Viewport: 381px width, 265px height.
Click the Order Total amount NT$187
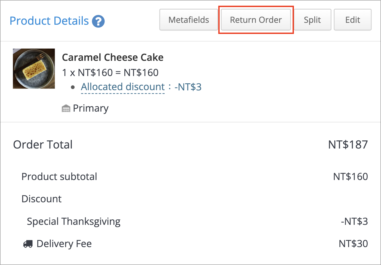(x=348, y=144)
